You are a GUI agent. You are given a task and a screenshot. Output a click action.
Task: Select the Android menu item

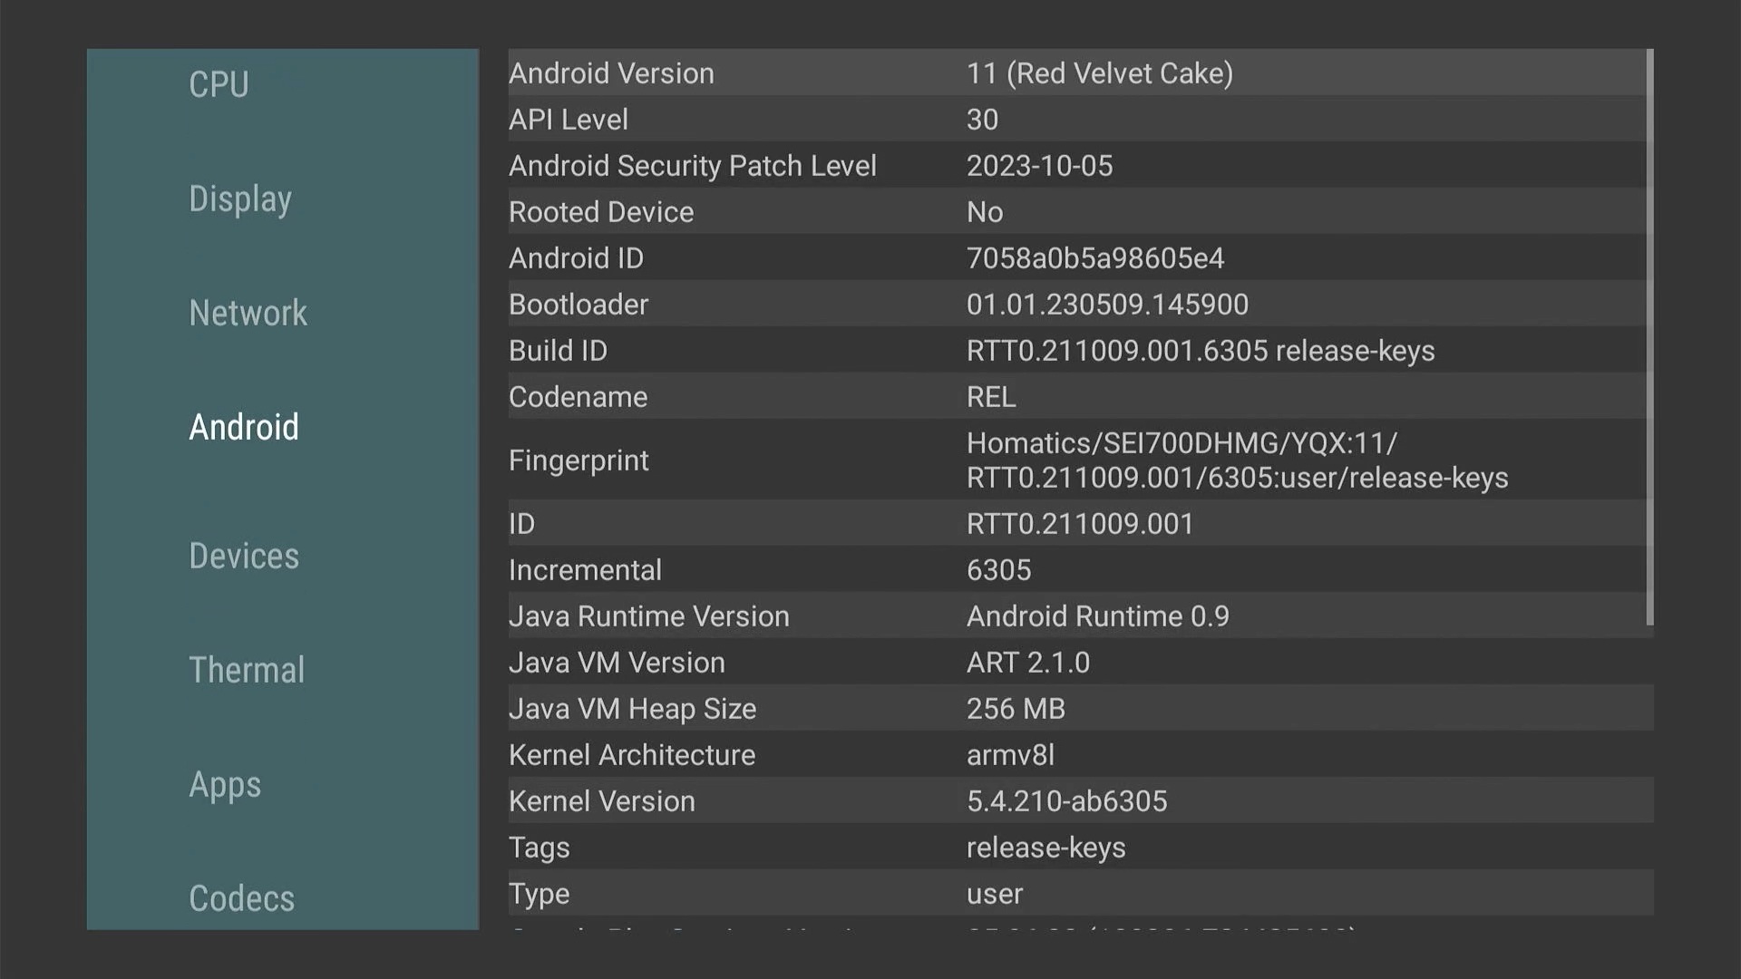click(244, 427)
